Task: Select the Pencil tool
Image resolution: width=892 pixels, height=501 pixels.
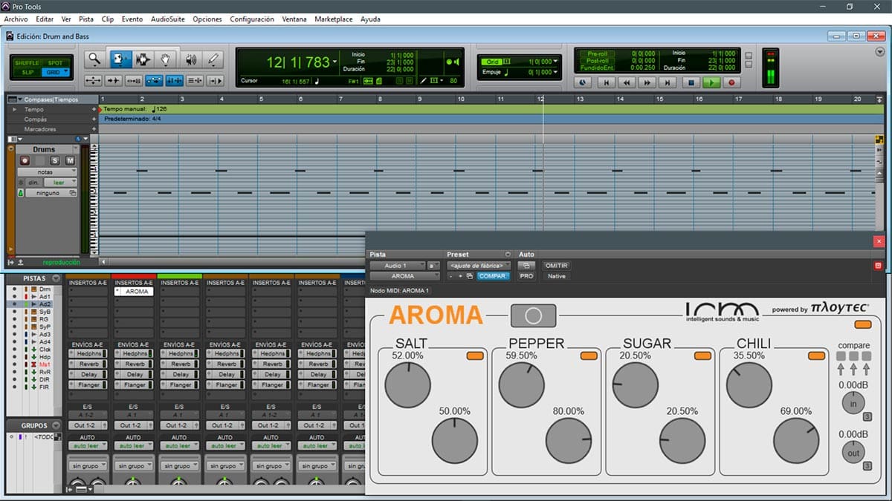Action: pos(213,59)
